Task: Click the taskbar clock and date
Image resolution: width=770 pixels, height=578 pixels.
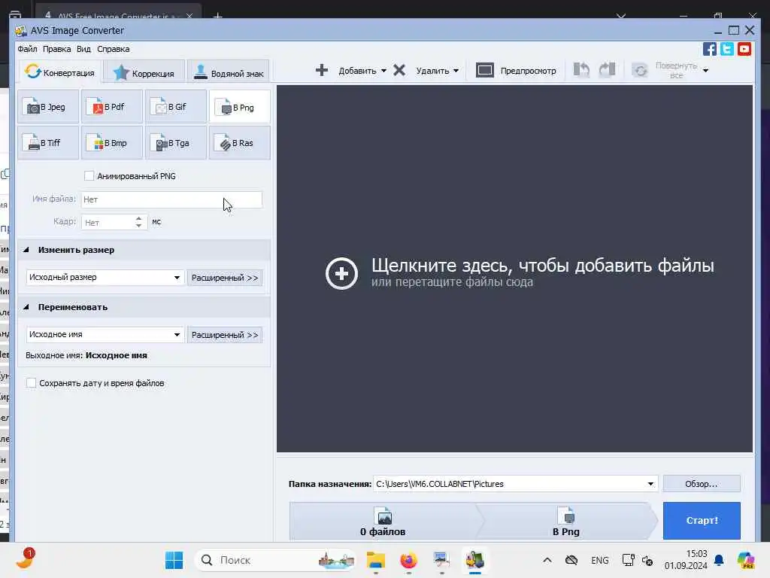Action: pos(686,560)
